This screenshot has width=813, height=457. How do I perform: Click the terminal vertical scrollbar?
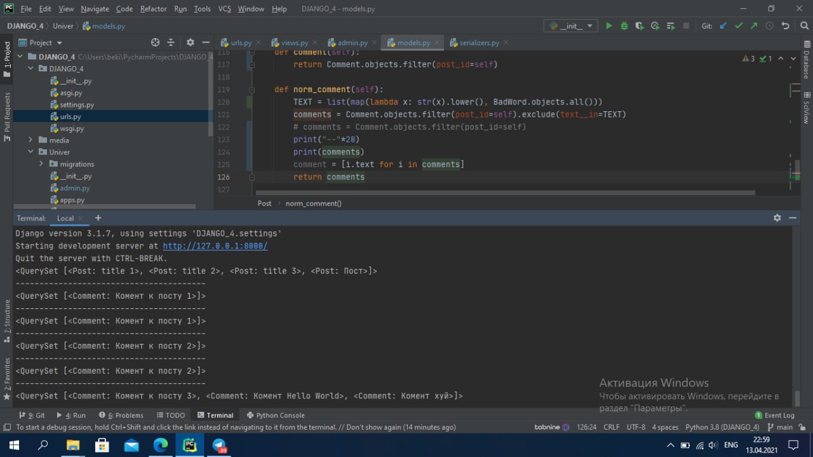(798, 398)
